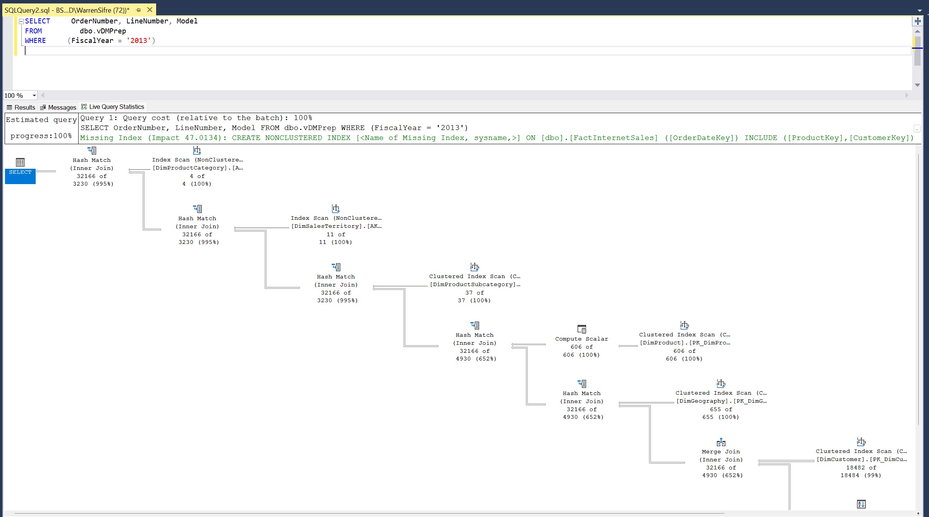Click the editor split-window button
Image resolution: width=929 pixels, height=517 pixels.
click(917, 21)
